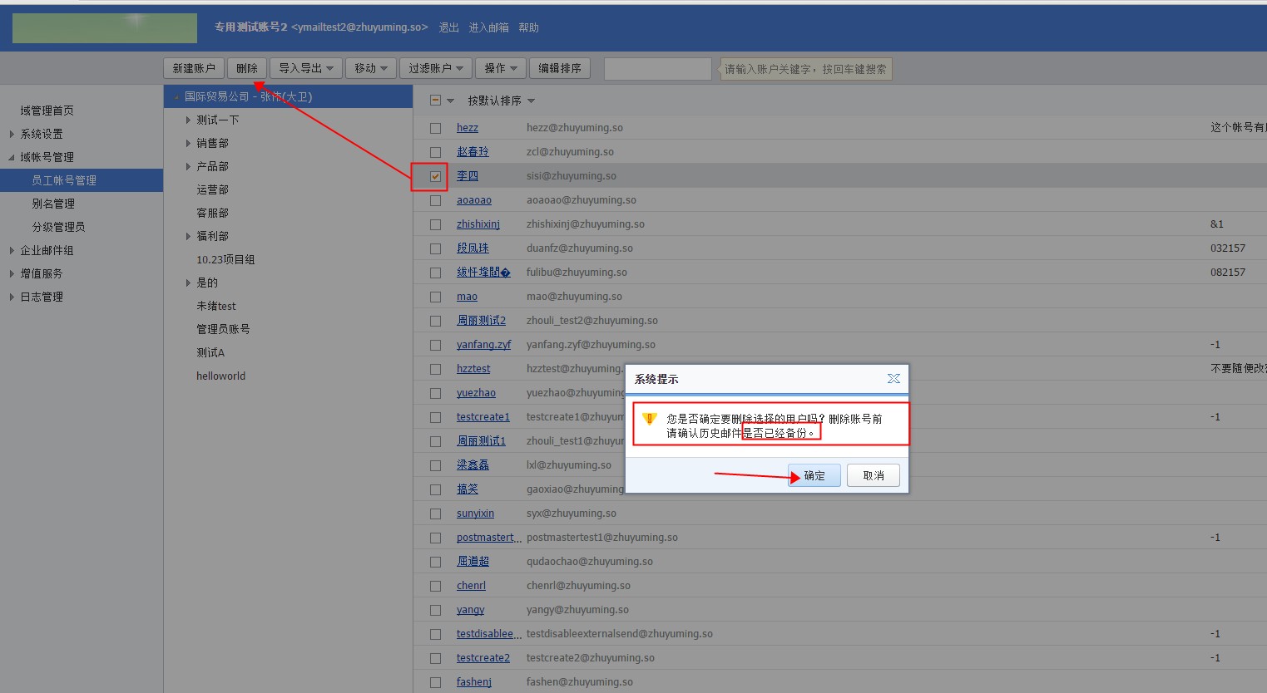Expand the 系统设置 arrow in sidebar

tap(12, 134)
